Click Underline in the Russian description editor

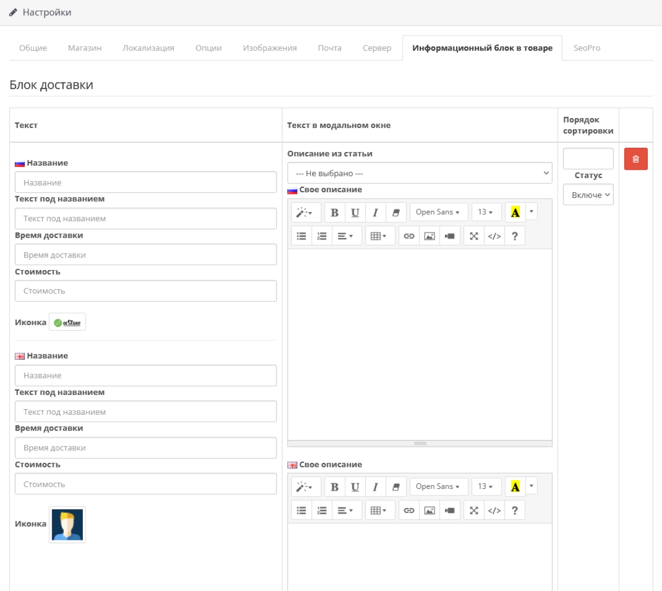[x=355, y=213]
